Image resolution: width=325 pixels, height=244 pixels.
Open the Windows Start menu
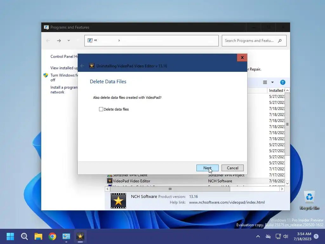click(x=10, y=236)
